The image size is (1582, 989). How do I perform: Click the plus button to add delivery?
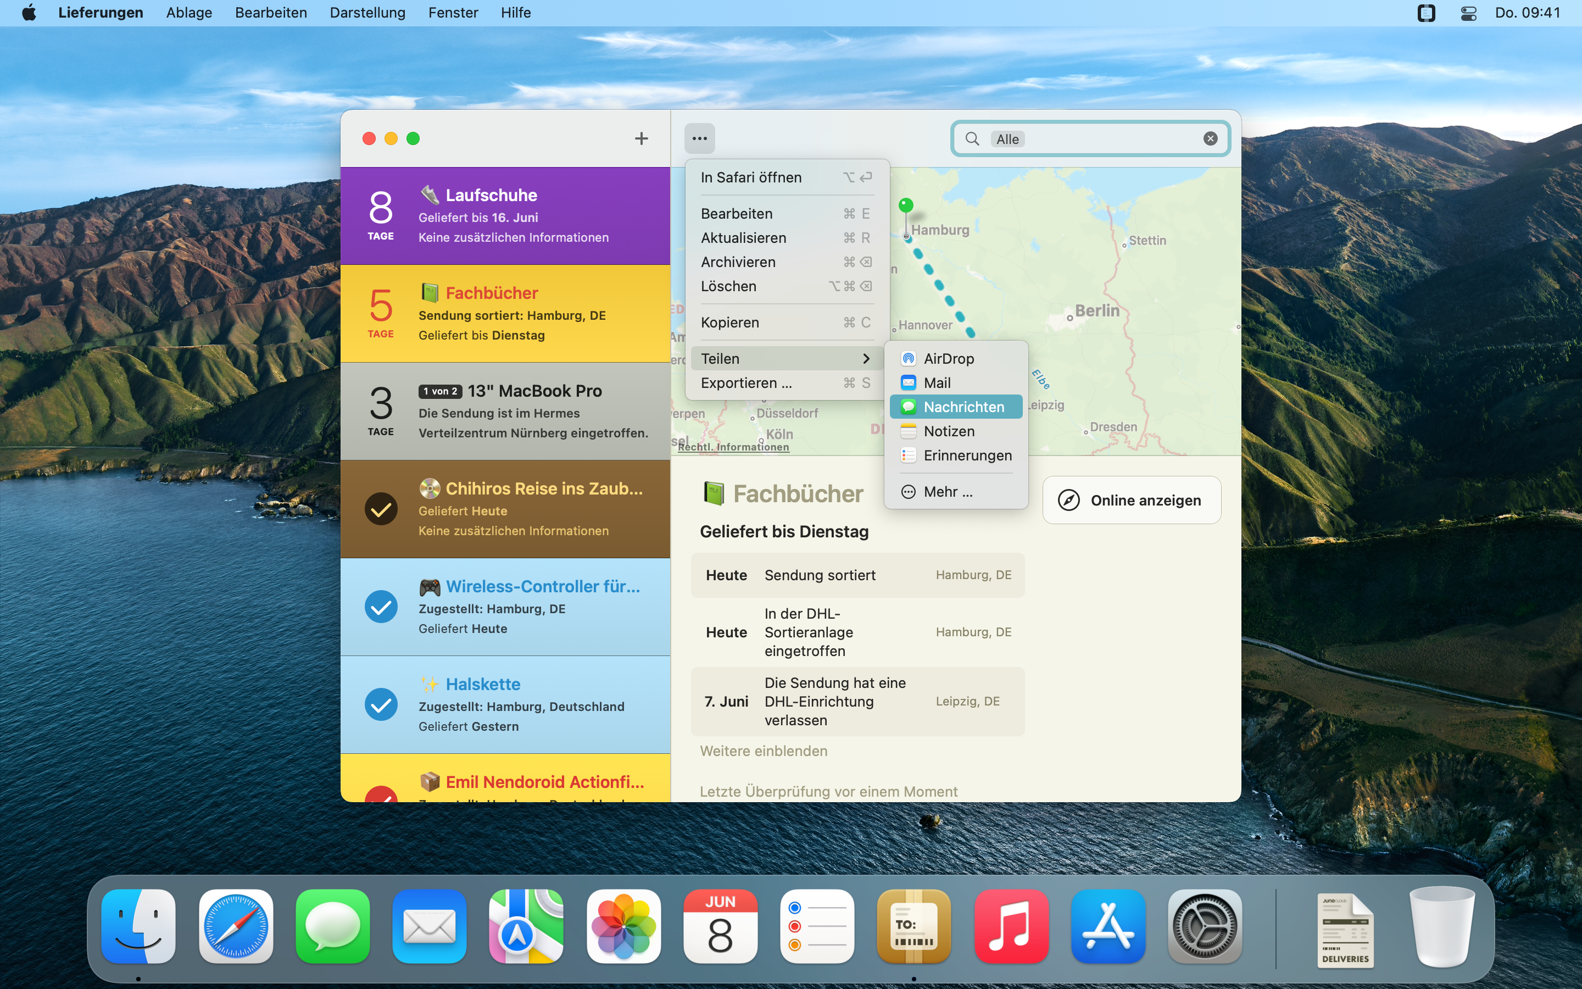641,138
